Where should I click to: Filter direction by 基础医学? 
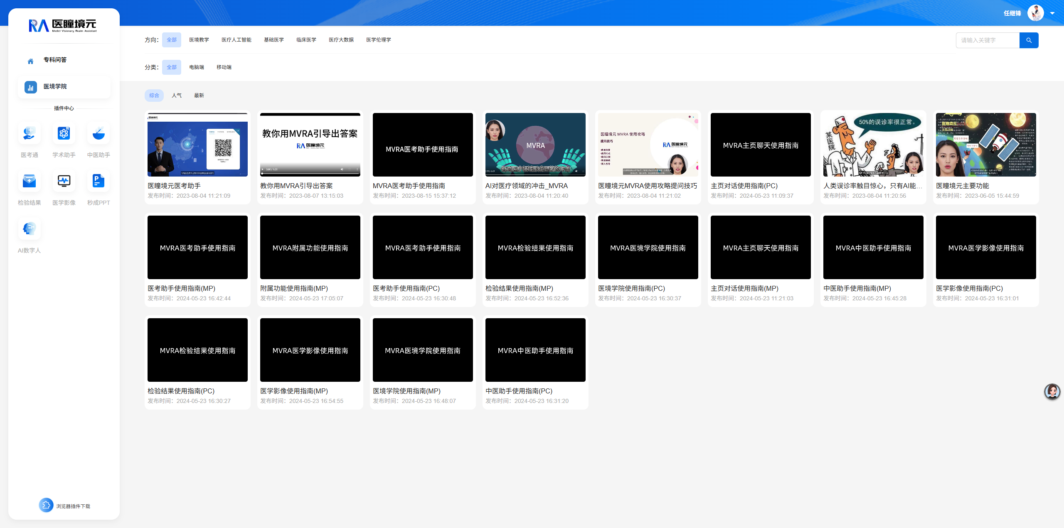274,40
